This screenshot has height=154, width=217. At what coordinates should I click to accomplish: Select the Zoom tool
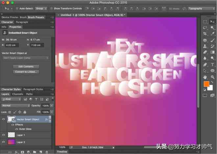(212, 77)
